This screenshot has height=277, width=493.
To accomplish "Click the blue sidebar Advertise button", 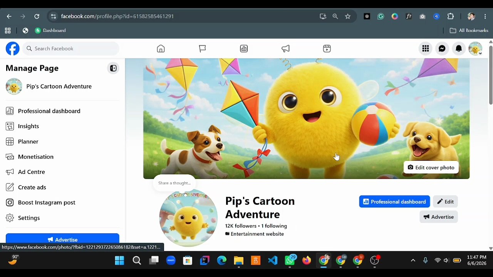I will coord(62,239).
